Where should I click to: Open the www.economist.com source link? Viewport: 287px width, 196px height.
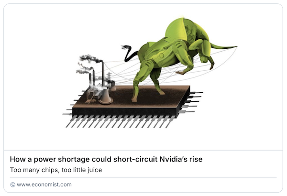(44, 185)
